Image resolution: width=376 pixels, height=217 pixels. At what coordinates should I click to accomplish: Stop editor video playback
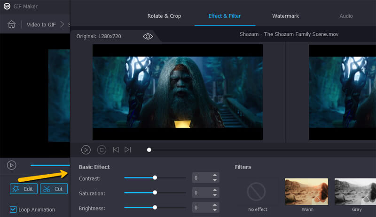click(102, 150)
